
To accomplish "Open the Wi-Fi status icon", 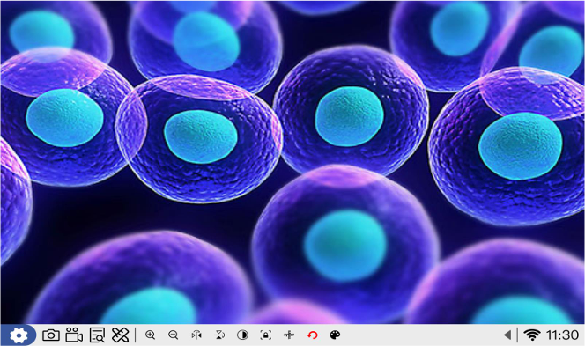I will (x=532, y=335).
